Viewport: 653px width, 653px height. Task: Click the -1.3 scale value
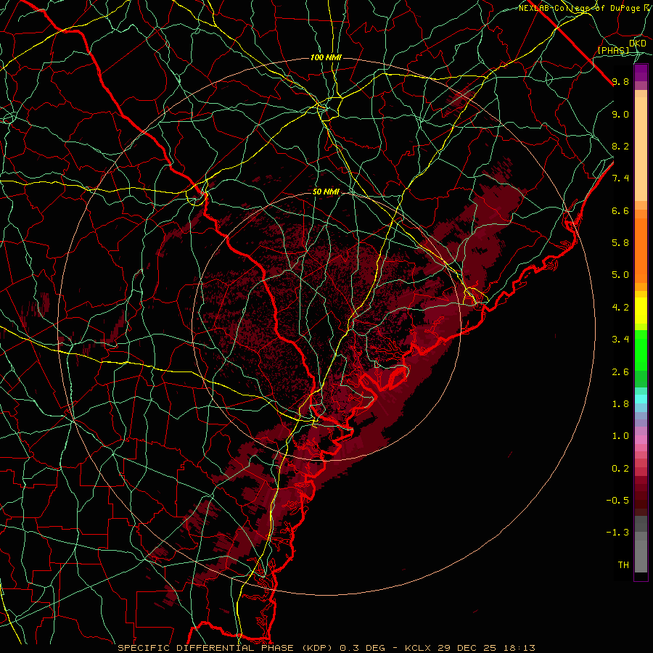coord(617,533)
